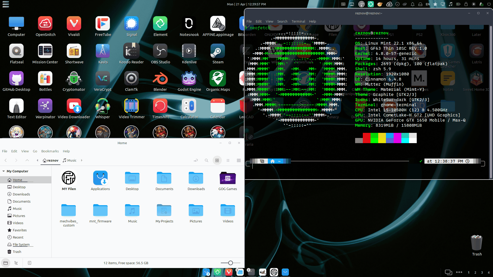Open the Timeshift desktop icon
493x277 pixels.
click(x=160, y=109)
